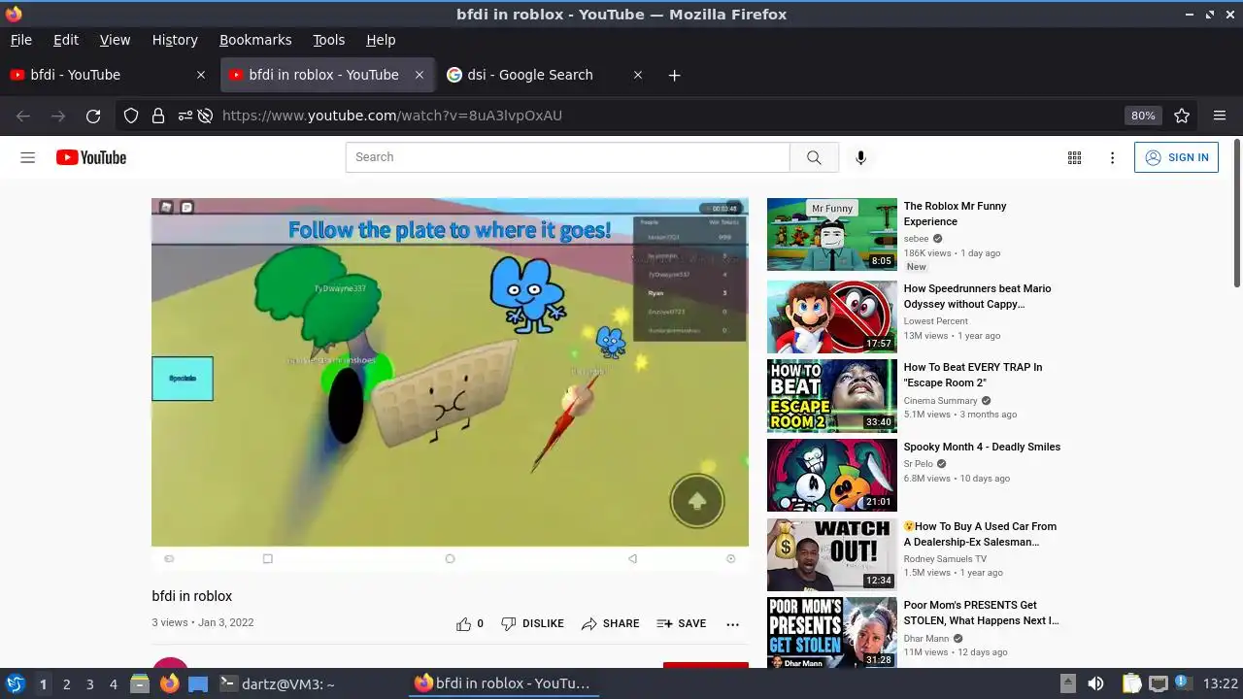Open the Help menu
The height and width of the screenshot is (699, 1243).
click(381, 40)
